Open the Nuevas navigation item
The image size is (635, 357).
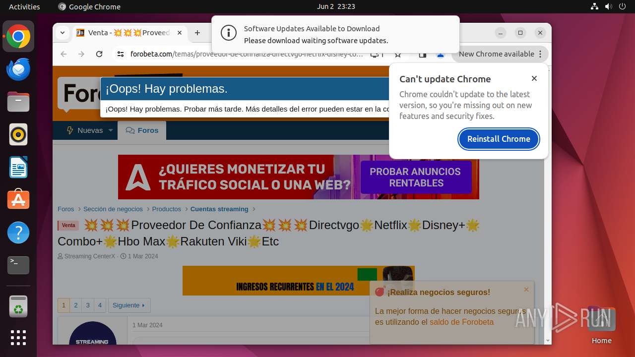(85, 130)
